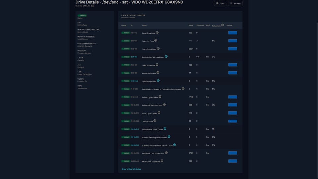Click the Current Pending Sector Count name
The width and height of the screenshot is (318, 179).
click(x=155, y=137)
